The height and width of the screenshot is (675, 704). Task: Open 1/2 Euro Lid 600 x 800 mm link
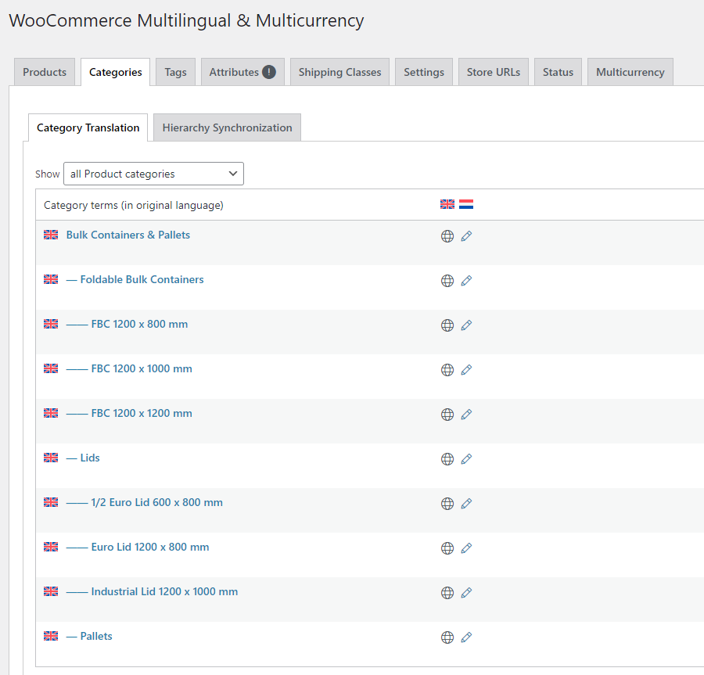pos(145,502)
